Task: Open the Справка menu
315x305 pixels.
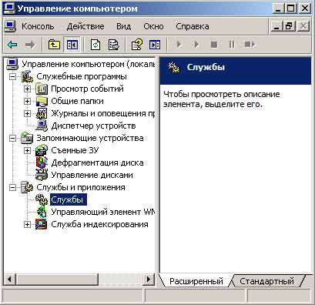Action: pos(193,26)
